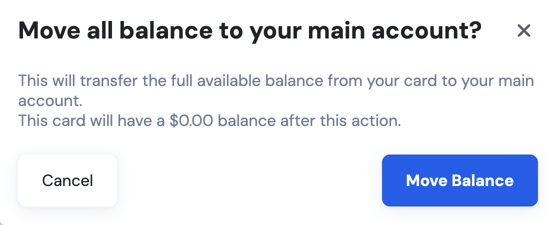Choose Cancel to keep card balance

click(x=67, y=180)
